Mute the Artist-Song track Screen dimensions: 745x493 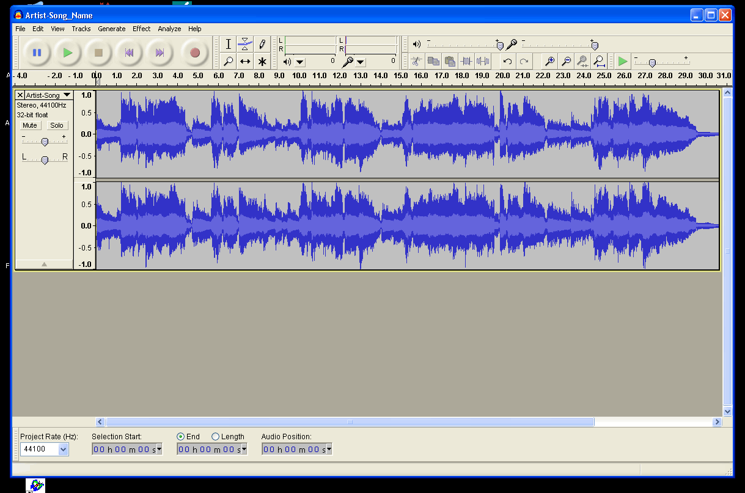[x=30, y=125]
